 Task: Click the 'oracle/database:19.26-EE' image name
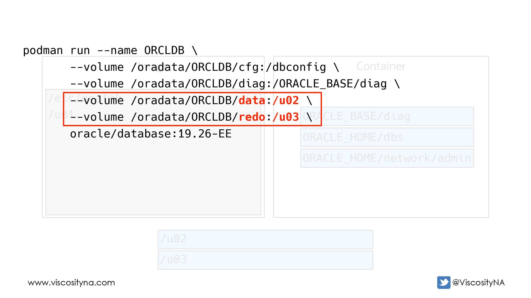[151, 134]
